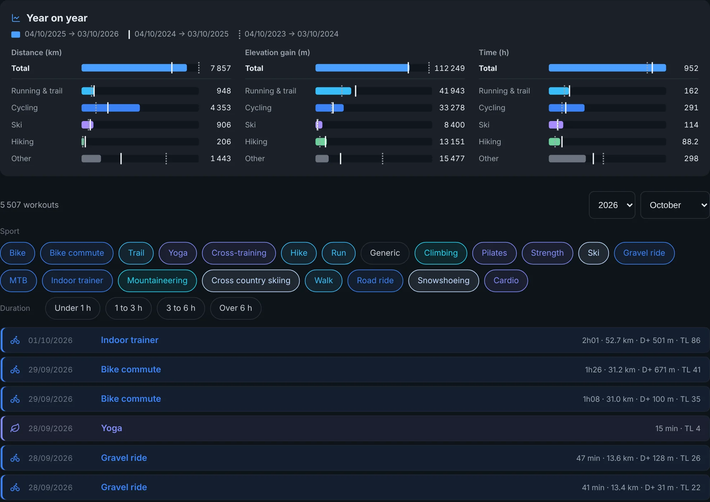Toggle the Walk sport filter
This screenshot has height=502, width=710.
(324, 281)
